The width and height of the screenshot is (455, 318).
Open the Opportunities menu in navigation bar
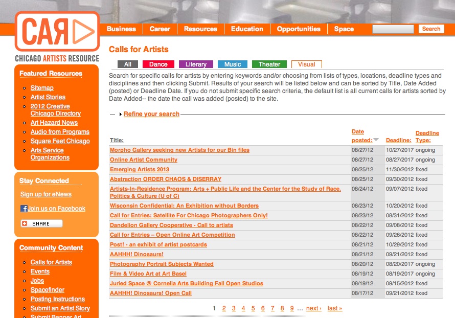pos(299,29)
